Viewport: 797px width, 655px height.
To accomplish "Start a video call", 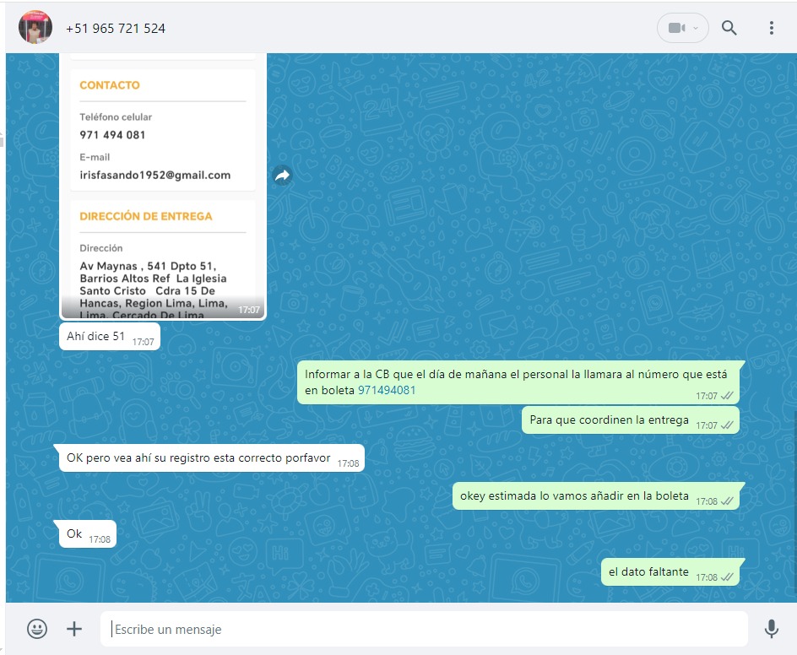I will click(675, 28).
